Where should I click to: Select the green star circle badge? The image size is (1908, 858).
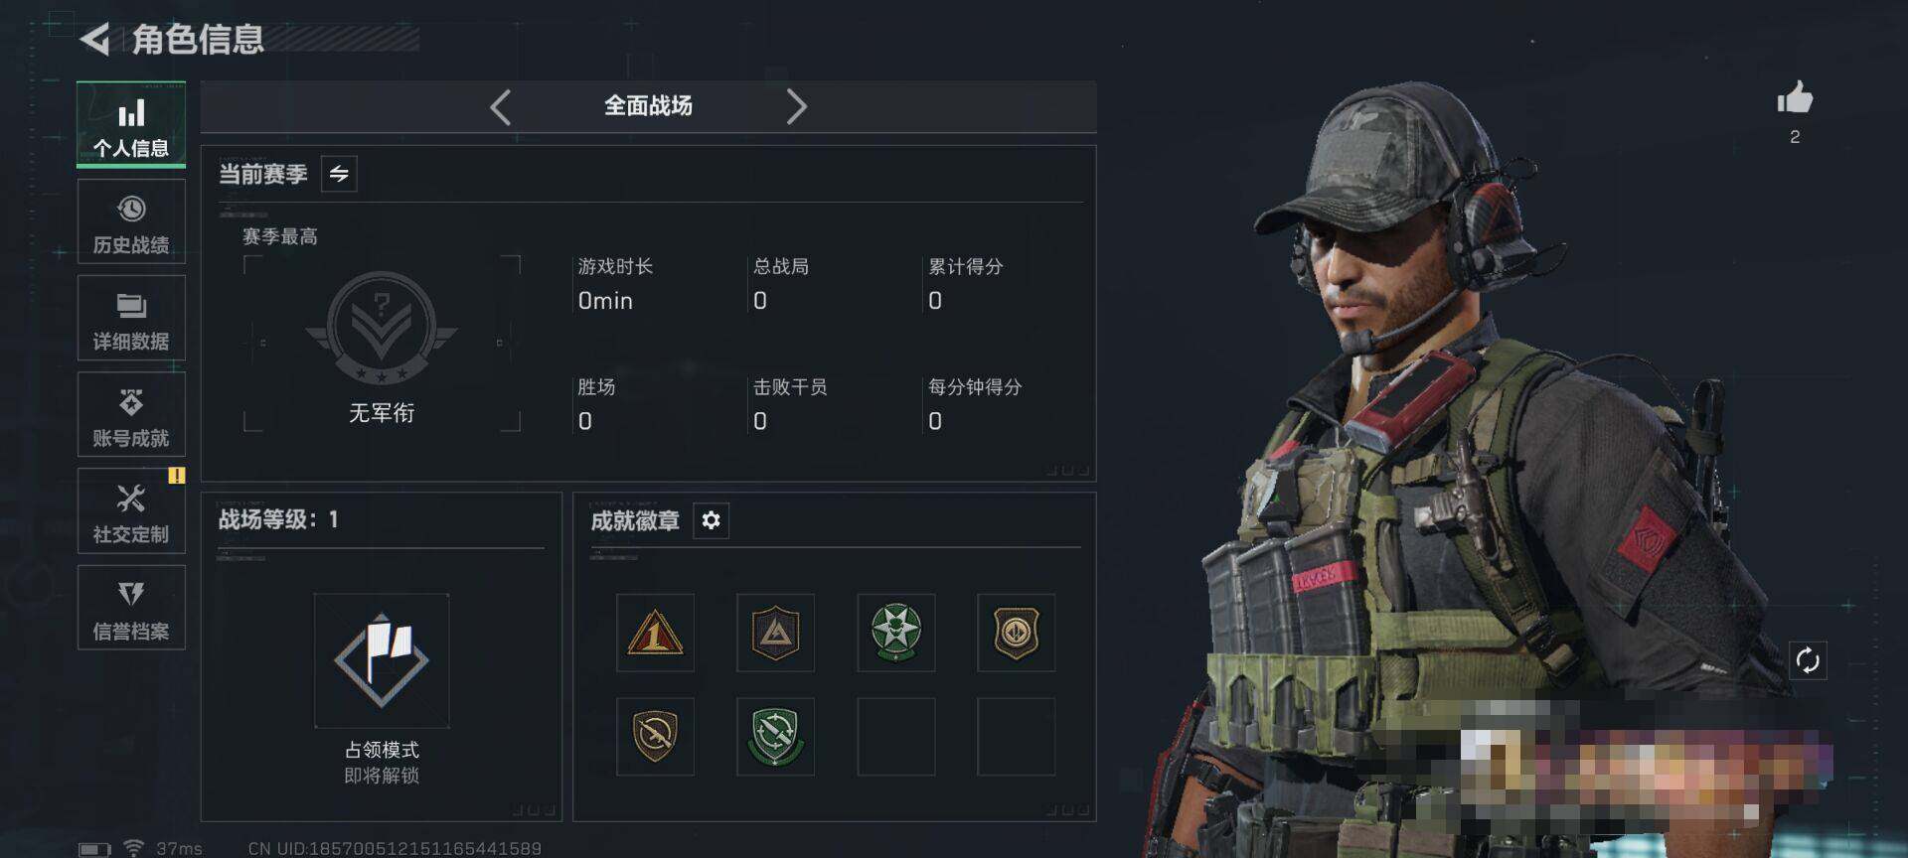pos(895,633)
